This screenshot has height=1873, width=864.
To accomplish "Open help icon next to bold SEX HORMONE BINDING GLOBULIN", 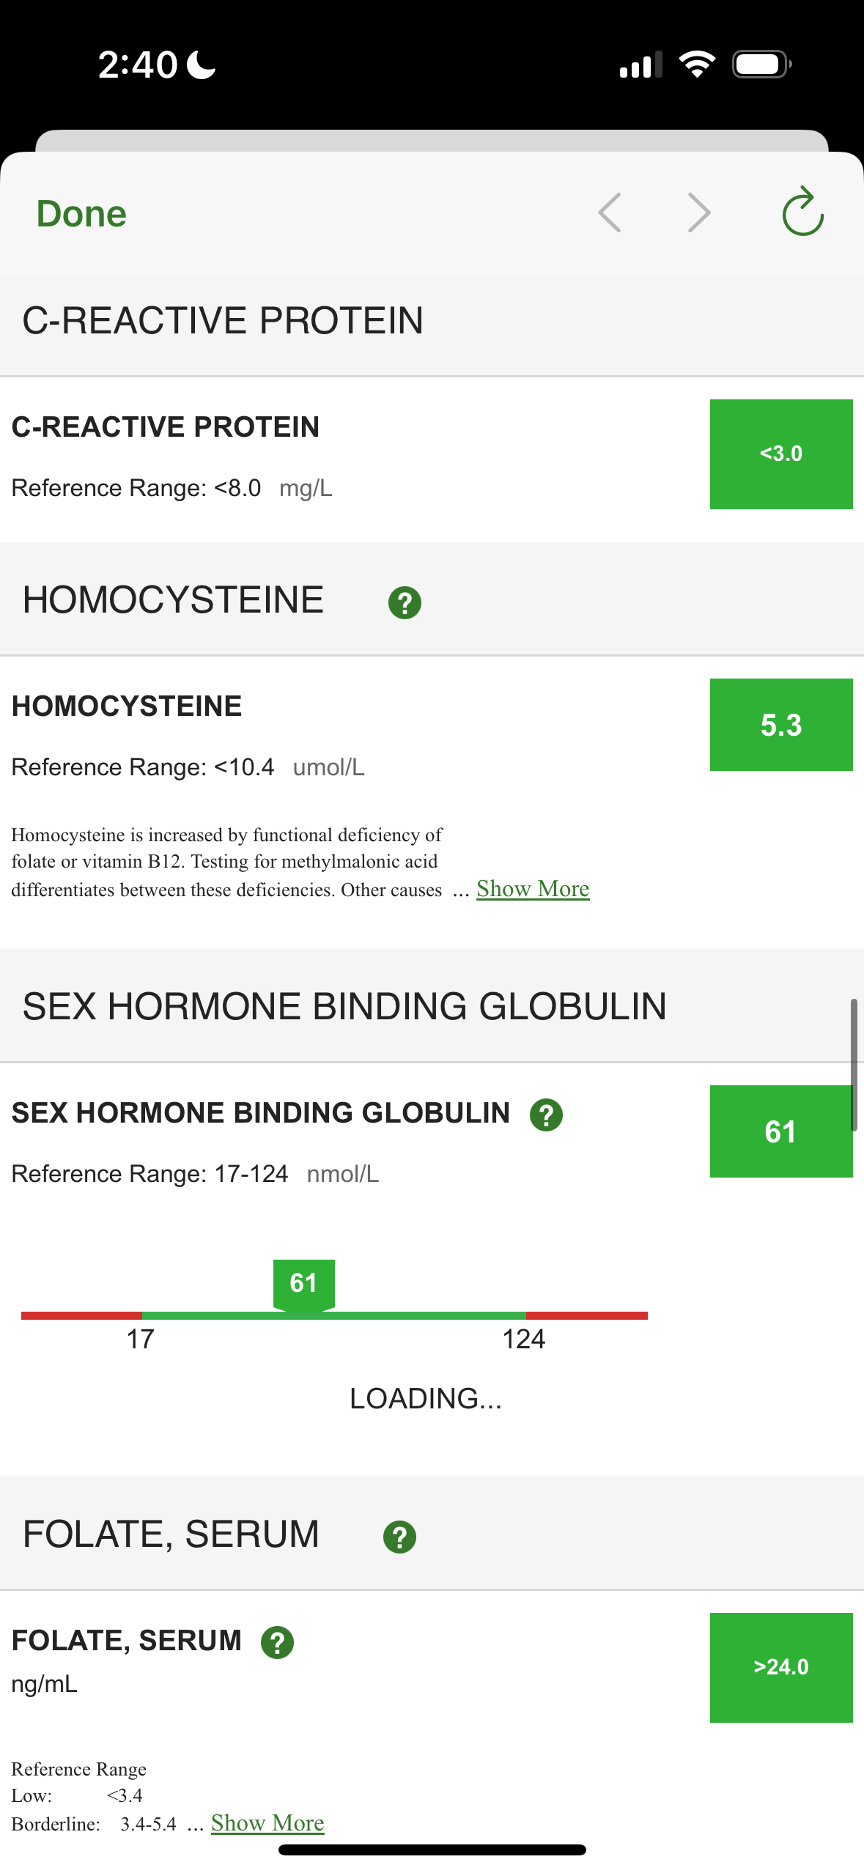I will 546,1115.
